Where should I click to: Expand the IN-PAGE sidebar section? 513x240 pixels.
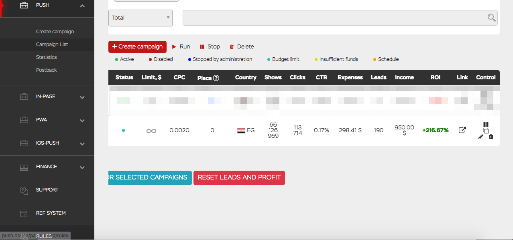[82, 97]
